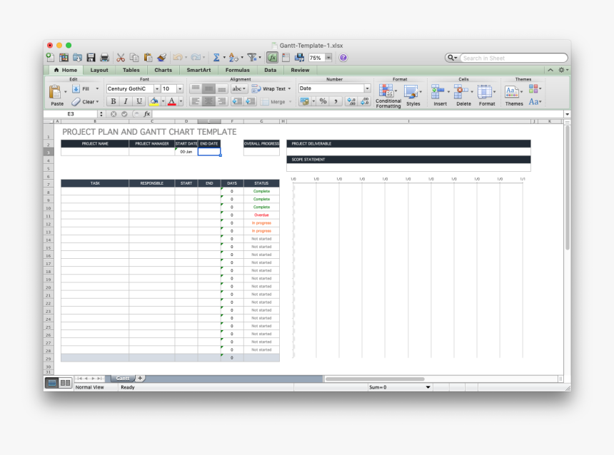Screen dimensions: 614x455
Task: Open the Charts ribbon tab
Action: pos(163,71)
